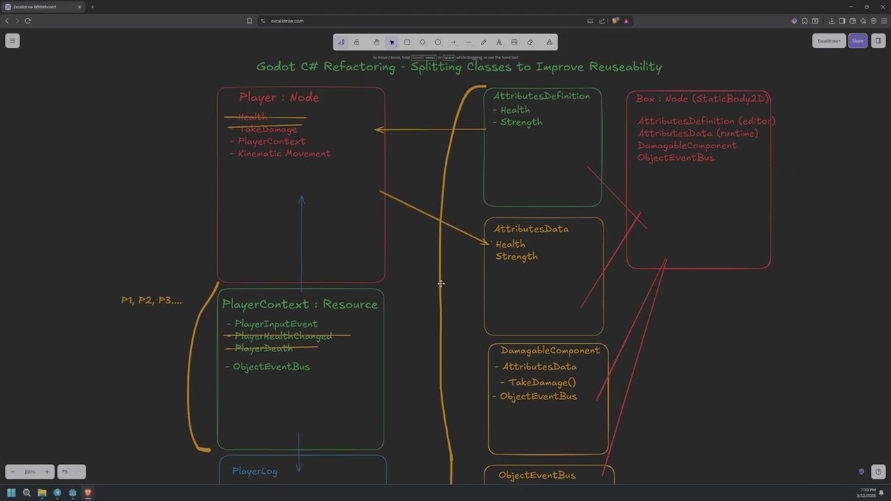The height and width of the screenshot is (501, 891).
Task: Open the browser hamburger menu
Action: tap(884, 21)
